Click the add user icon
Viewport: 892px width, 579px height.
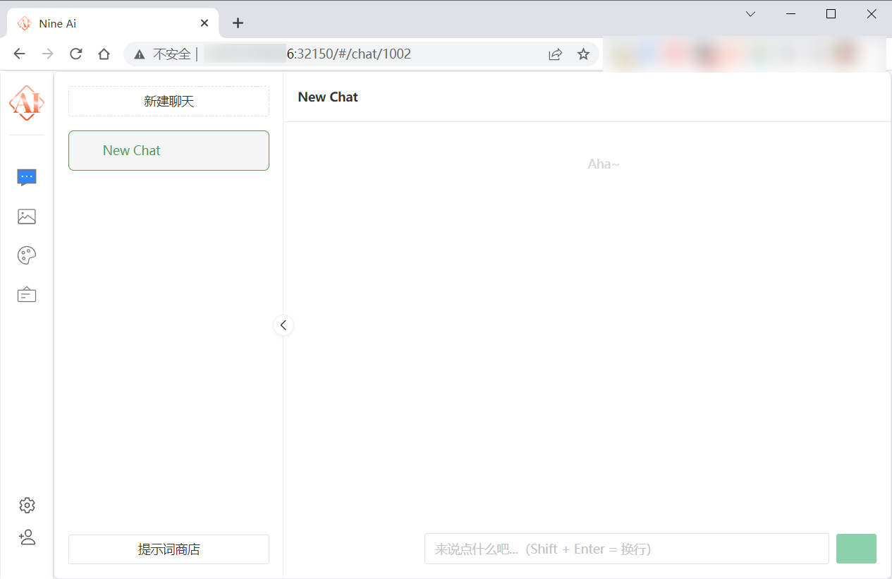pyautogui.click(x=27, y=537)
